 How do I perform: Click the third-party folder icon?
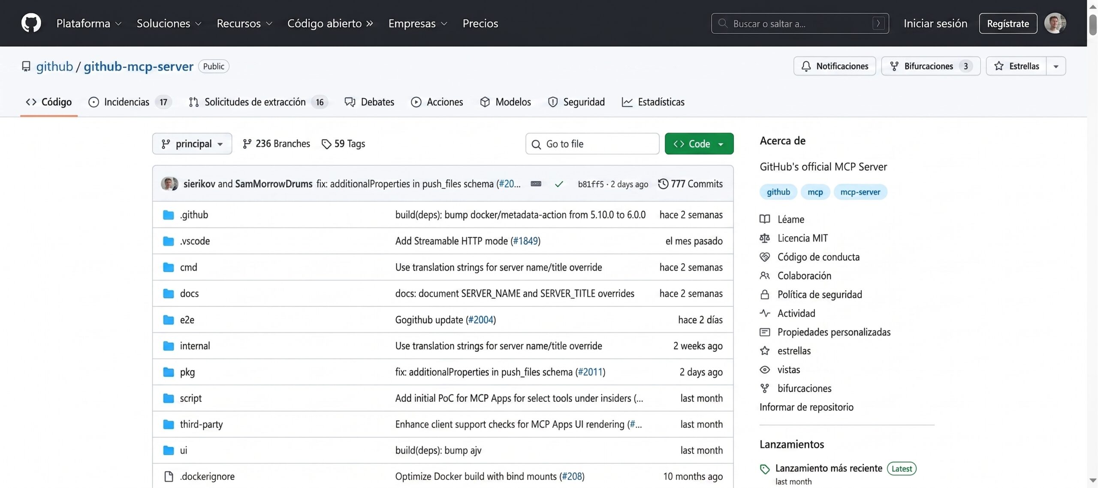pos(169,424)
